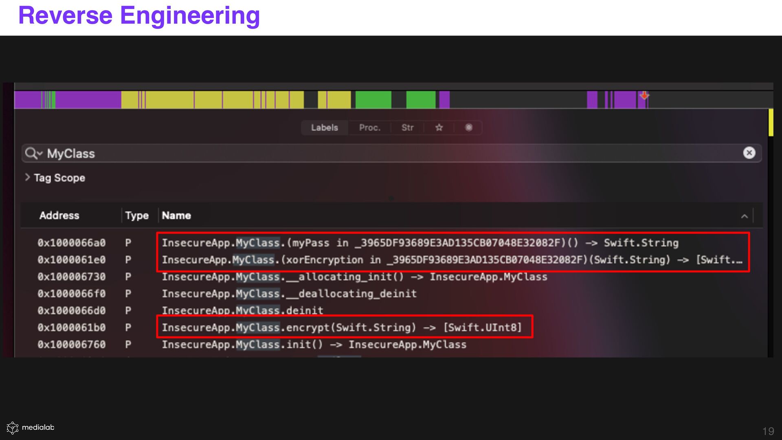Open the dot-icon tab next to star
This screenshot has height=440, width=782.
coord(468,128)
